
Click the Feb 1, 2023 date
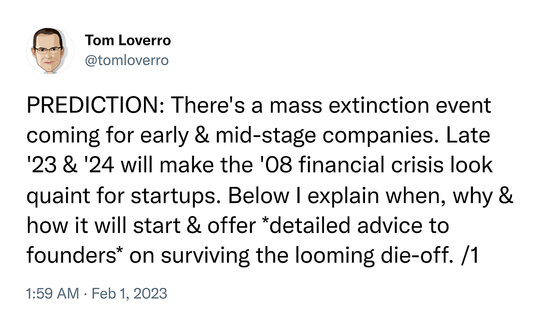tap(128, 293)
